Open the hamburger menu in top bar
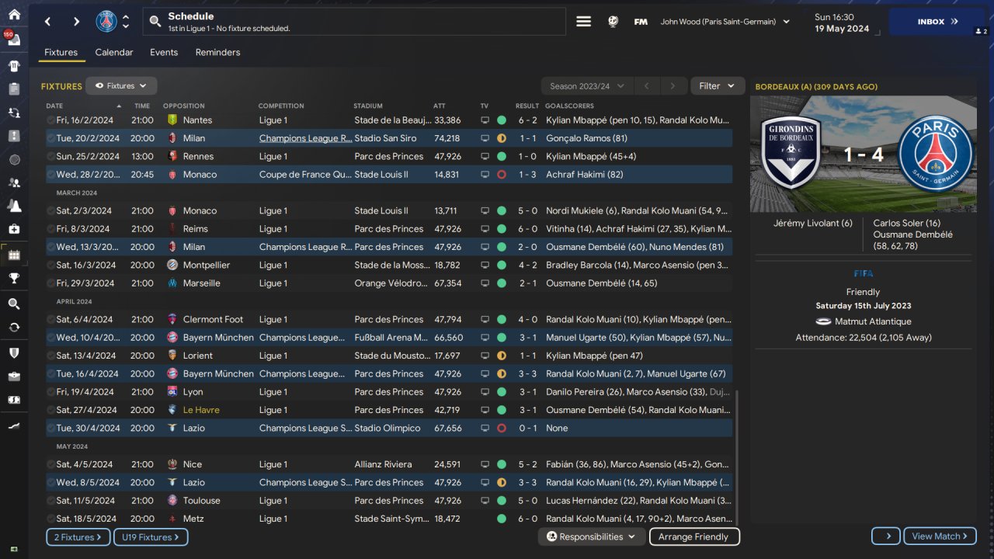Viewport: 994px width, 559px height. point(583,22)
